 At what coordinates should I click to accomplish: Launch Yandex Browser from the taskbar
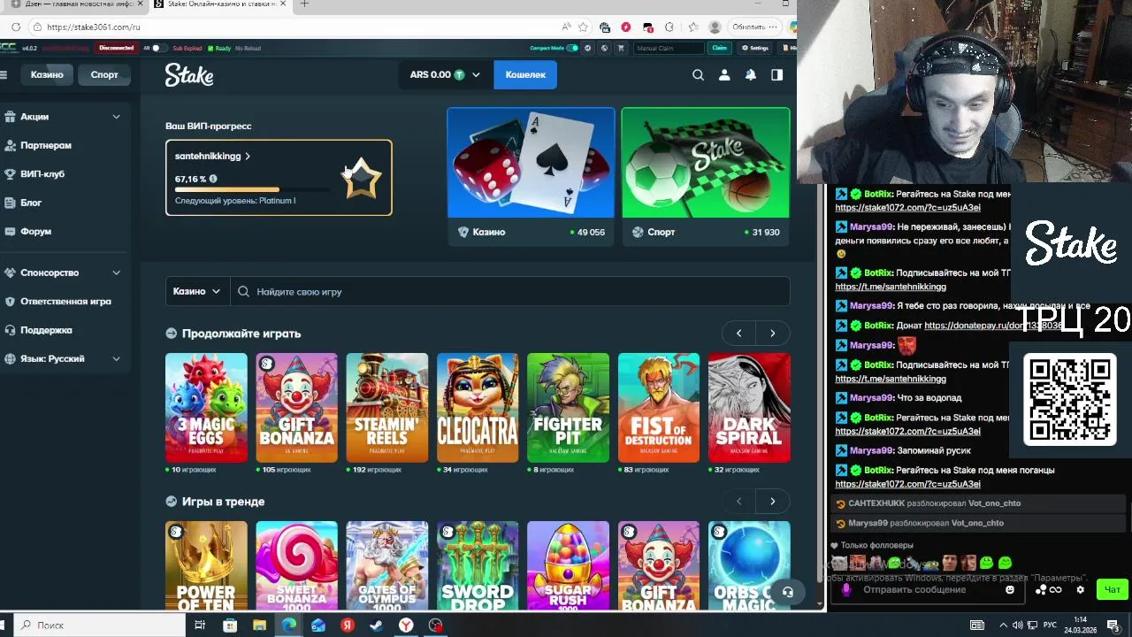[406, 625]
